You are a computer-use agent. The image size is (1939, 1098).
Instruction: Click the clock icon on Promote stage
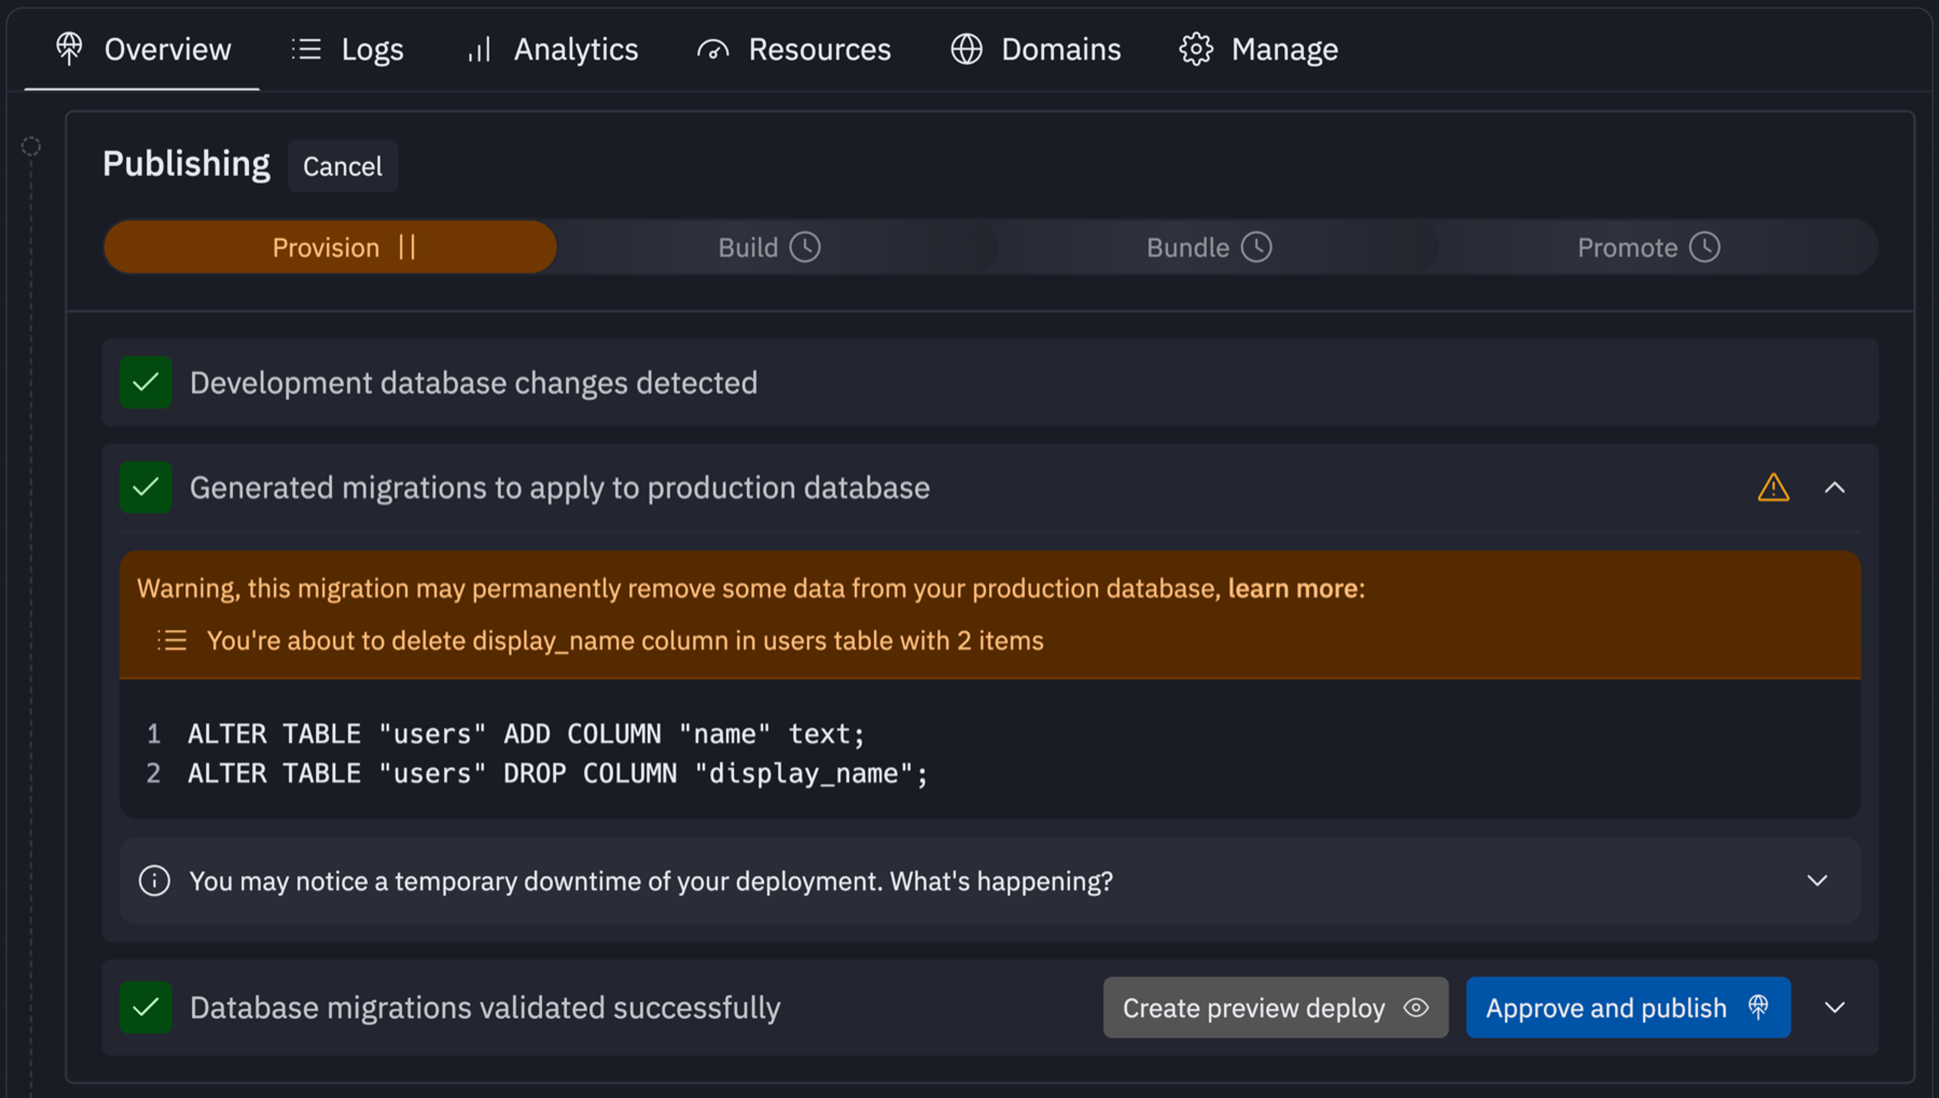point(1704,247)
